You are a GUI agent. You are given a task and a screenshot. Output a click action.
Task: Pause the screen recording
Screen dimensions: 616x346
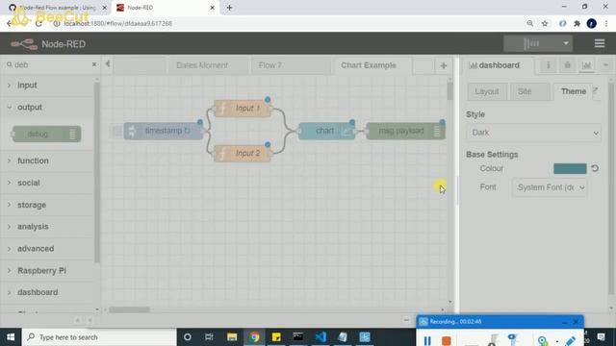click(x=427, y=340)
